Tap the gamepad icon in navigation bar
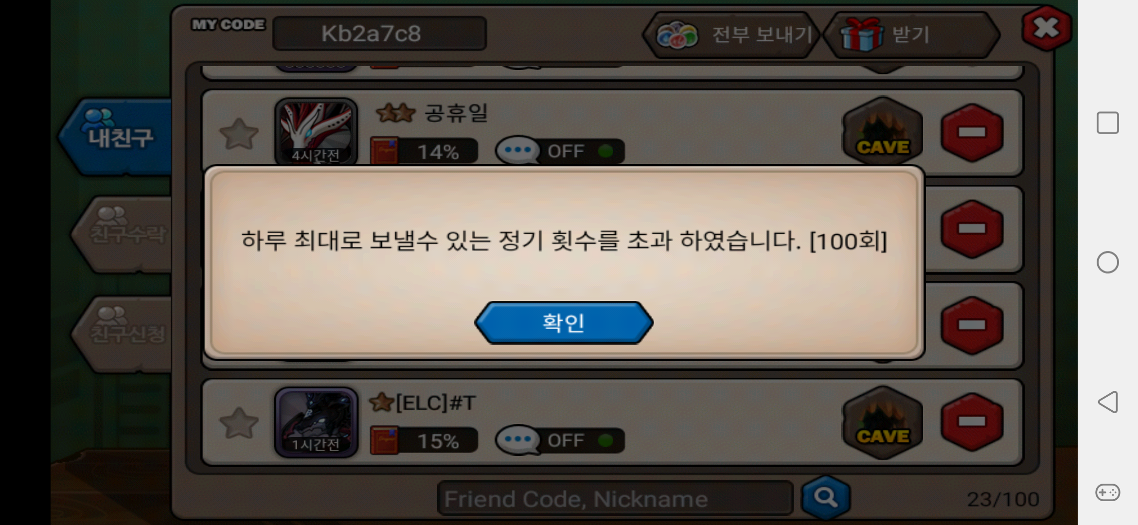Screen dimensions: 1138x525 pos(1108,492)
